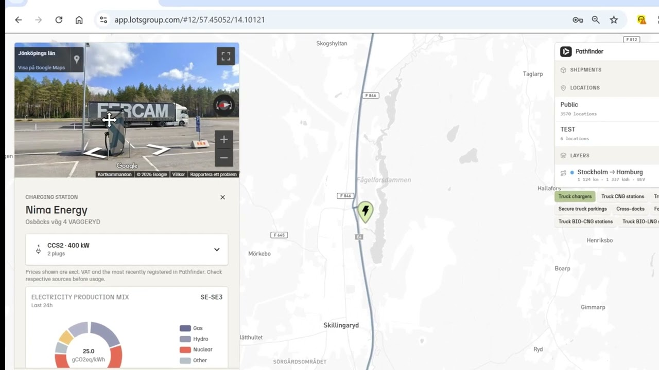Image resolution: width=659 pixels, height=370 pixels.
Task: Click the Gas legend color swatch
Action: [x=185, y=328]
